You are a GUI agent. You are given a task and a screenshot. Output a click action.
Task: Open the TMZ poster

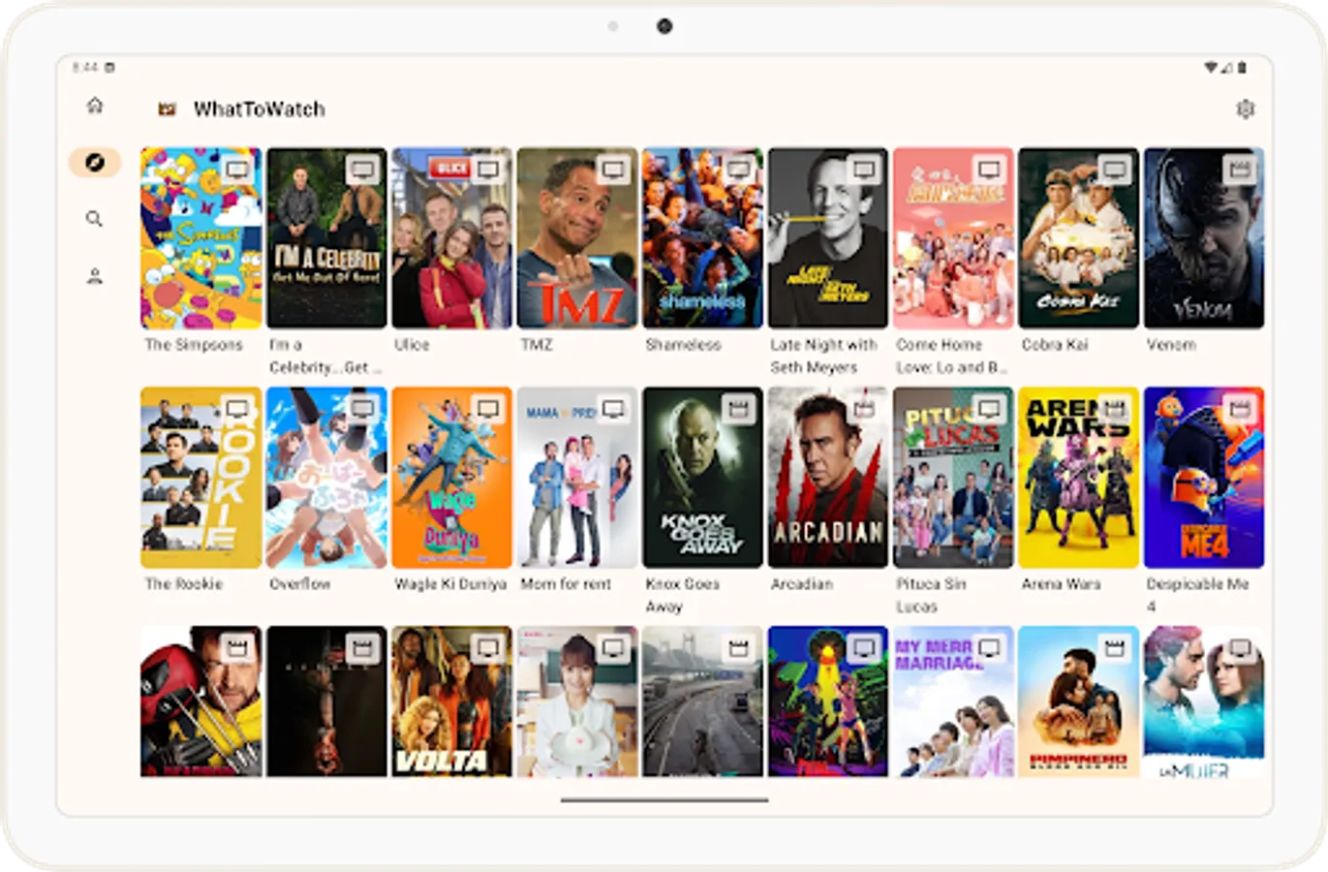point(577,238)
